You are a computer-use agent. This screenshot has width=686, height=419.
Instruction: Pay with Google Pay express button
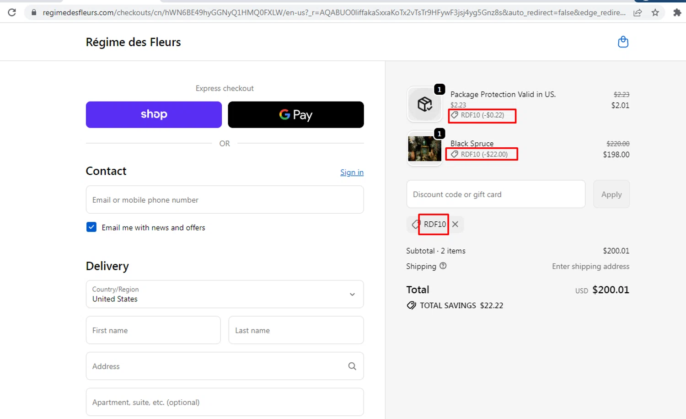click(296, 114)
